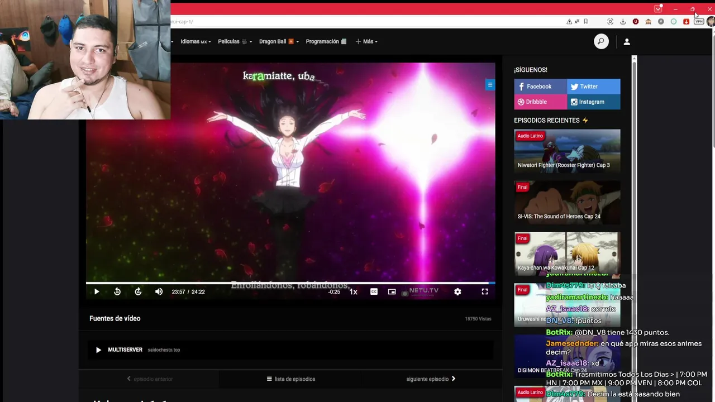Open the user account icon
Screen dimensions: 715x402
point(627,41)
